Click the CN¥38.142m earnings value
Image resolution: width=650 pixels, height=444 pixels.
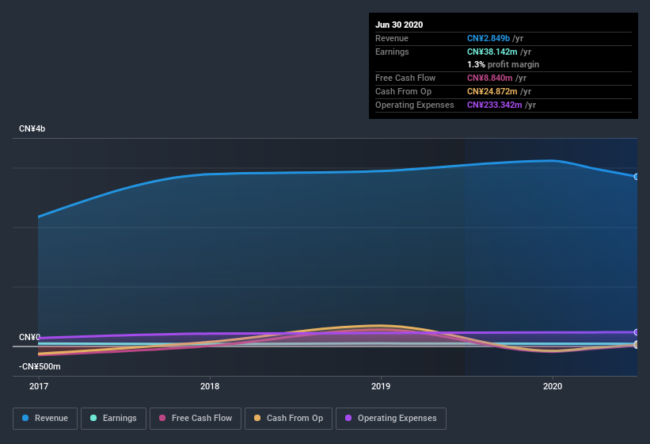[x=492, y=52]
